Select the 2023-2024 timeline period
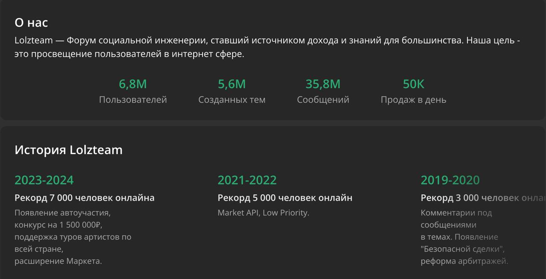The image size is (546, 279). point(44,180)
